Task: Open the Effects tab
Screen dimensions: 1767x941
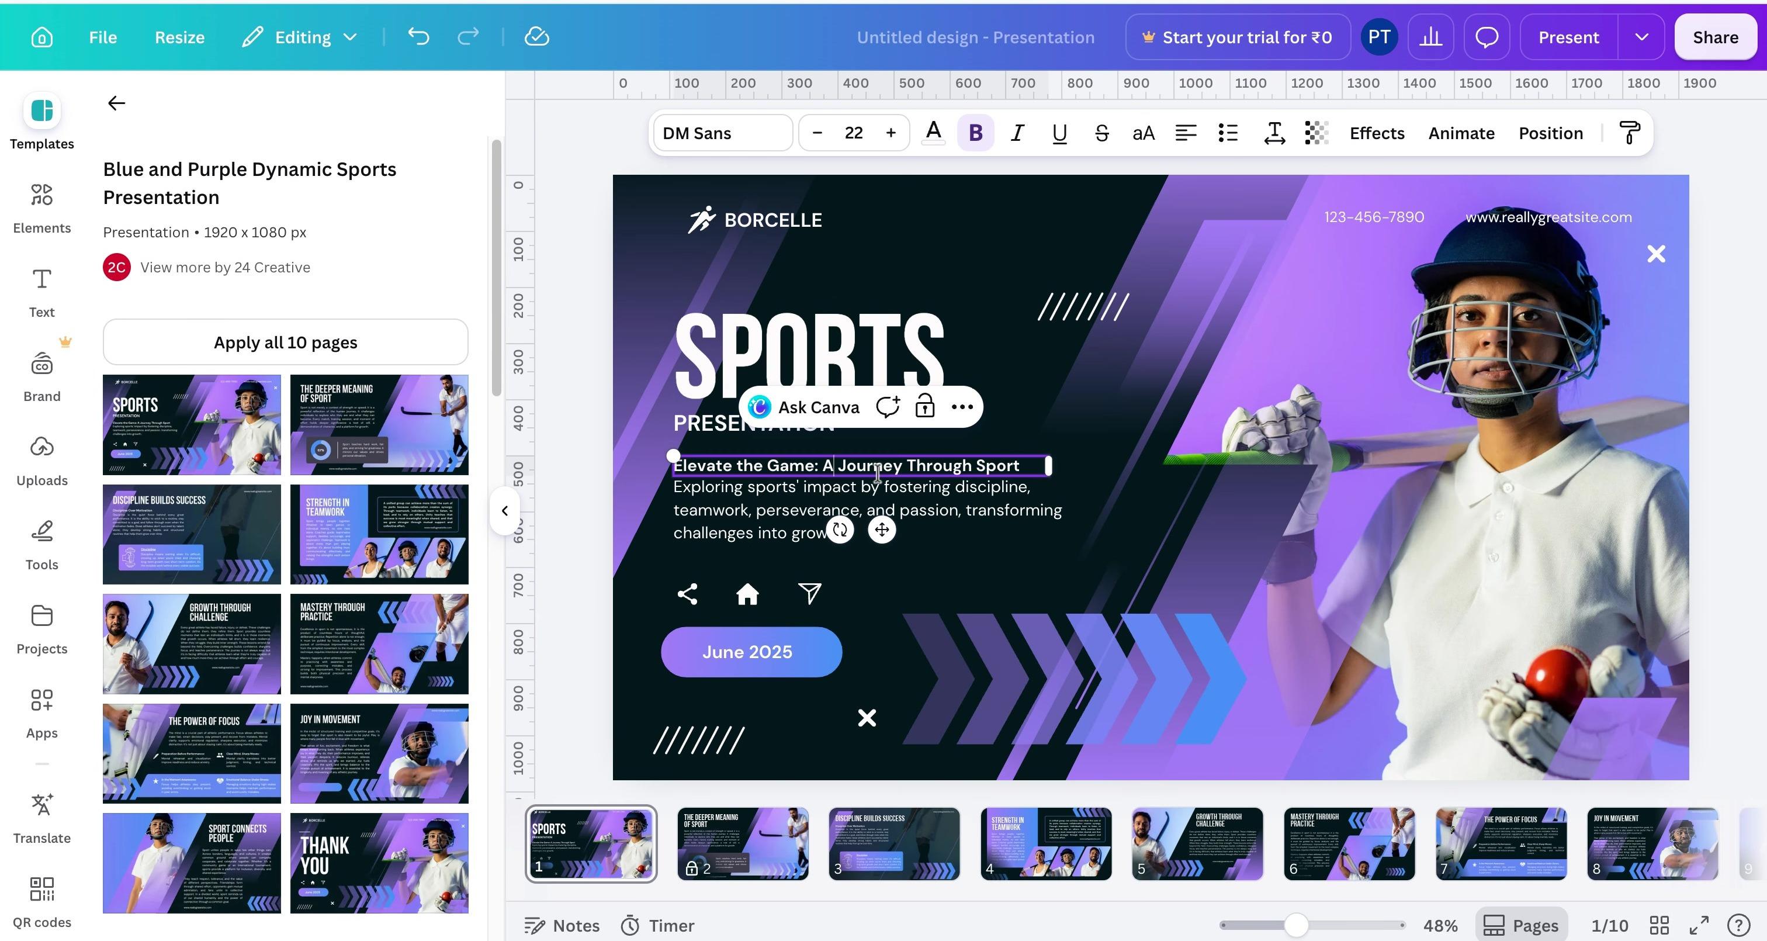Action: point(1377,133)
